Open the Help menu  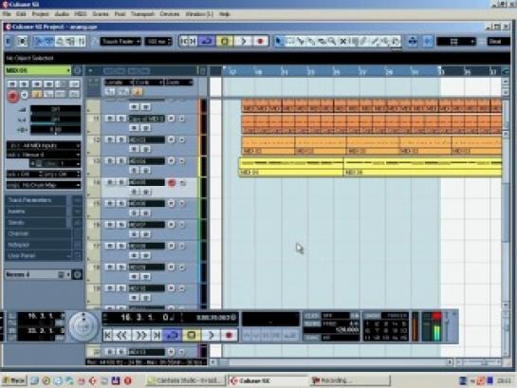coord(225,14)
